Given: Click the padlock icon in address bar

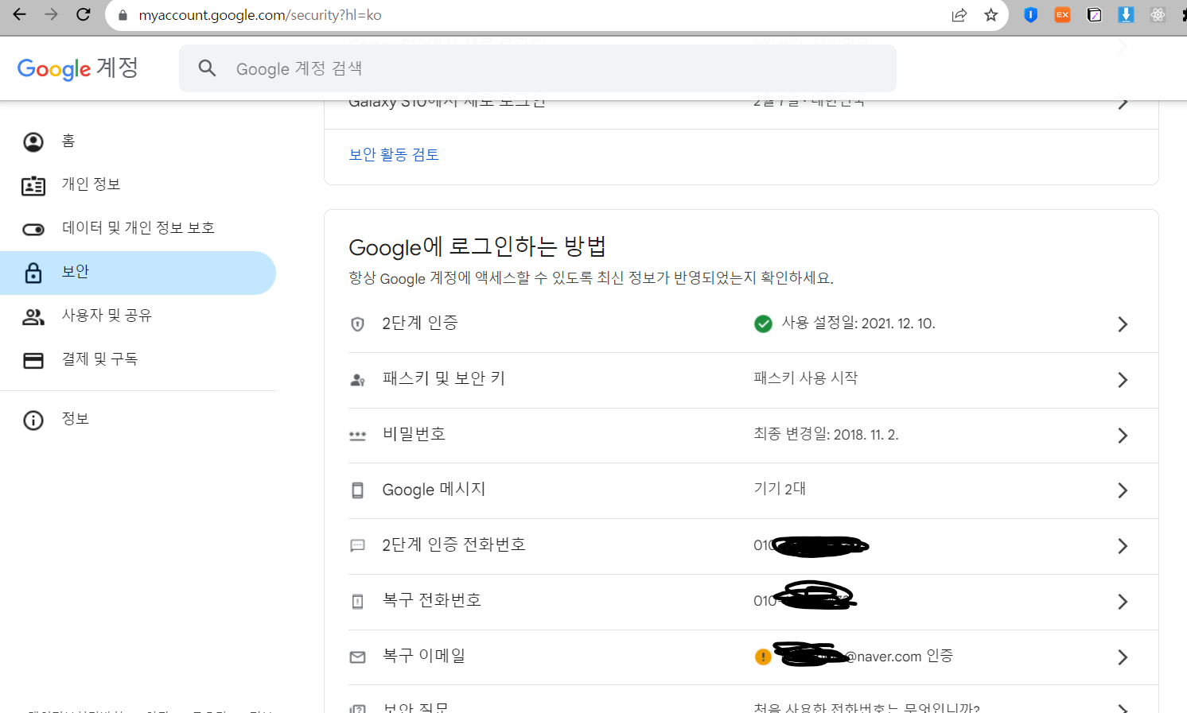Looking at the screenshot, I should 123,15.
